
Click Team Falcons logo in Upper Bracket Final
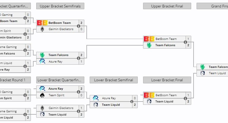point(149,45)
